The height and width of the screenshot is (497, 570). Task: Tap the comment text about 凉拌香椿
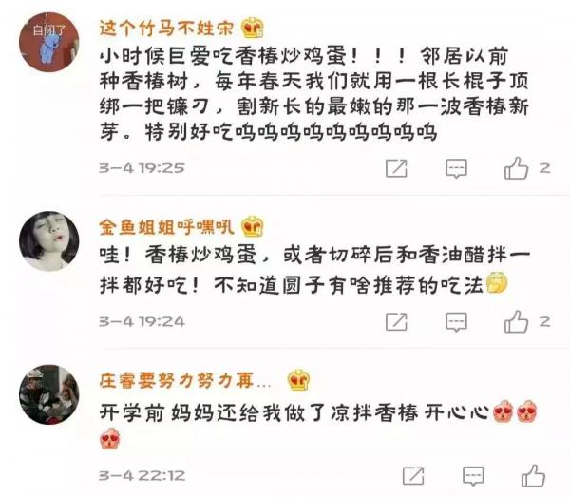pyautogui.click(x=294, y=413)
